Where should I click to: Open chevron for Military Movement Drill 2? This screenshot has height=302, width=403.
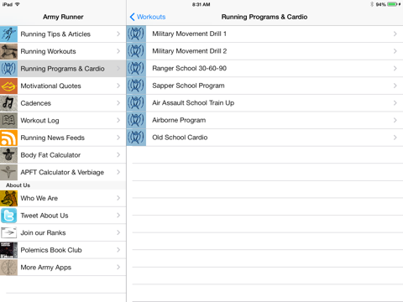395,51
